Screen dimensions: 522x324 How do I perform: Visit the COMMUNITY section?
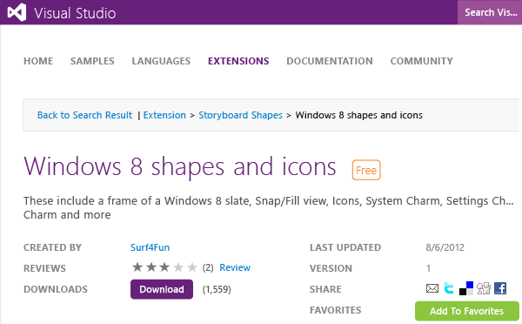tap(421, 61)
